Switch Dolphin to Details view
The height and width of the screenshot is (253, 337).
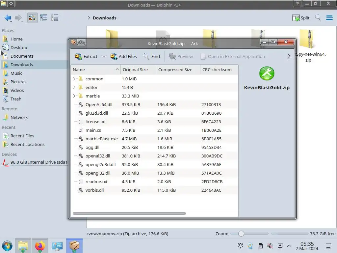[55, 18]
